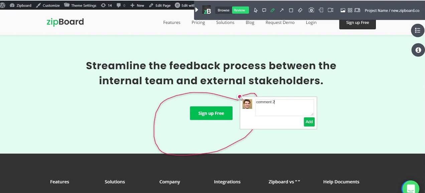Switch to Browse mode
The image size is (425, 193).
[224, 10]
